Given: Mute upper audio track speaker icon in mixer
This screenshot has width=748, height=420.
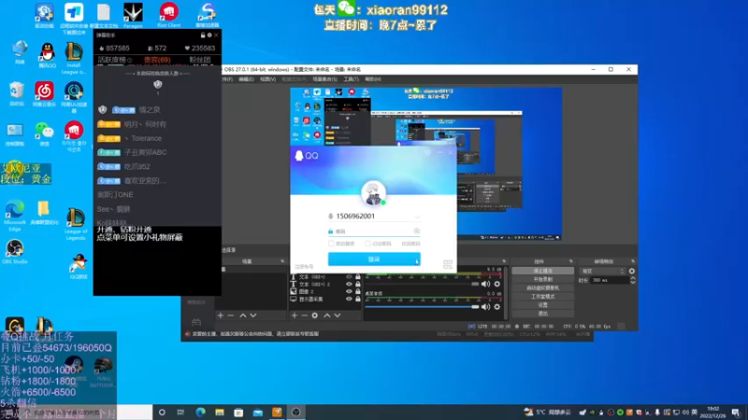Looking at the screenshot, I should [x=485, y=284].
